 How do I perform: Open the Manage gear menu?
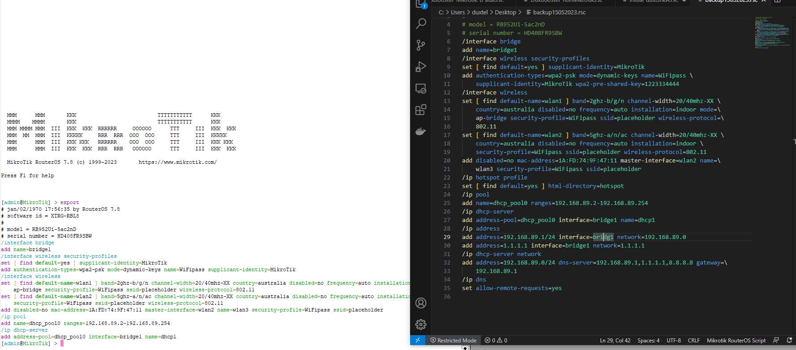(x=421, y=324)
